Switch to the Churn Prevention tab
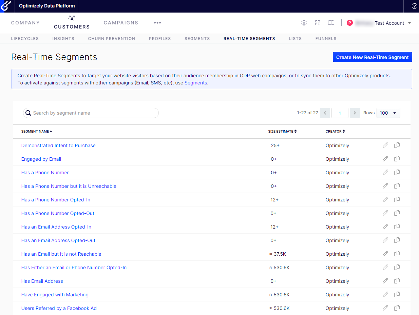This screenshot has height=315, width=419. [112, 39]
